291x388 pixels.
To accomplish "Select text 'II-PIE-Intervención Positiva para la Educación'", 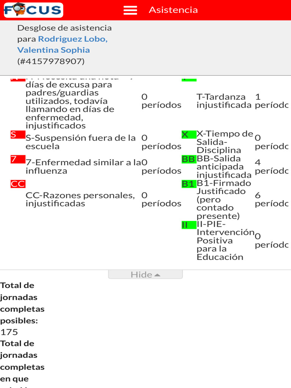I will (226, 241).
